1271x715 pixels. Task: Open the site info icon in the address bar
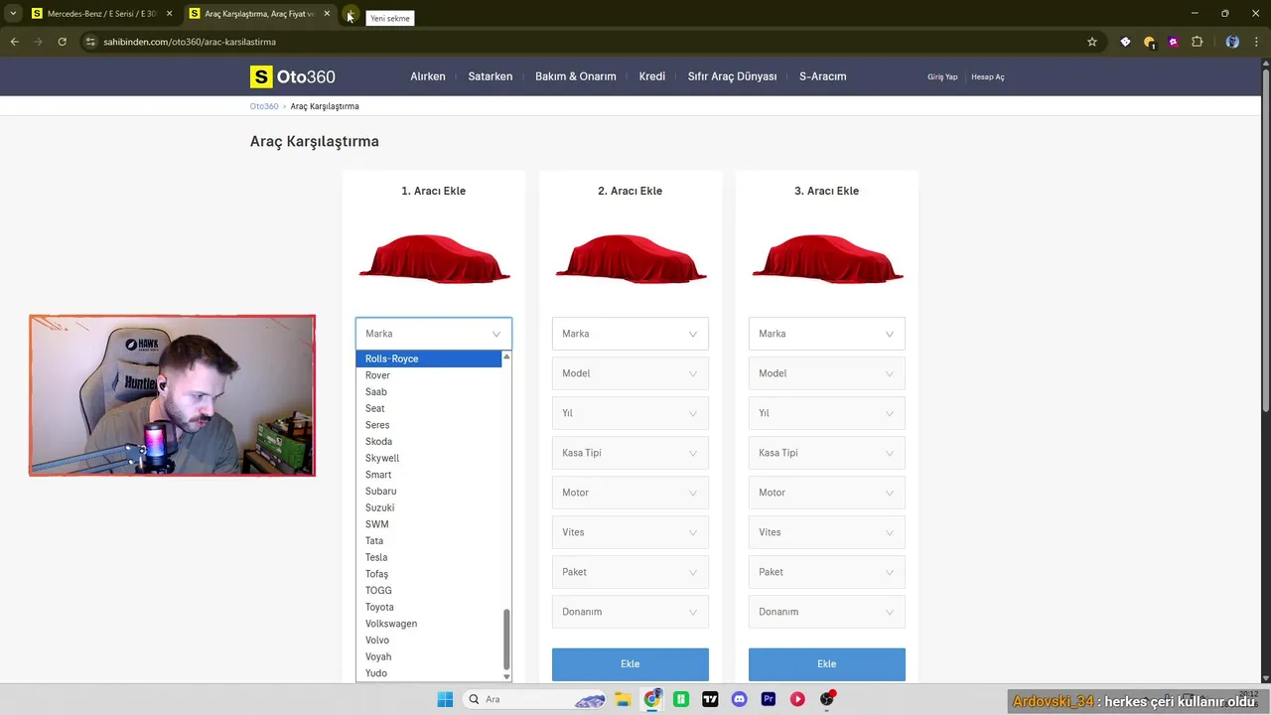tap(89, 42)
